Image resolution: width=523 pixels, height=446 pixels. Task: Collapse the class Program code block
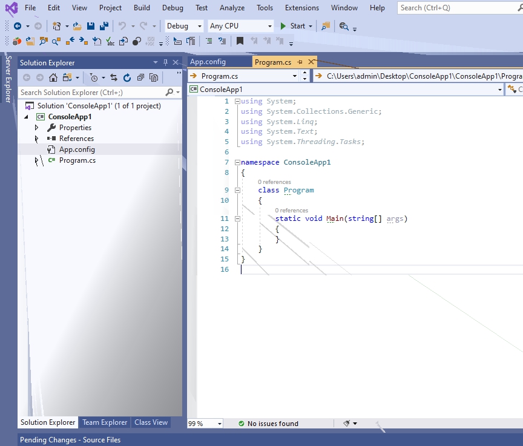coord(237,191)
